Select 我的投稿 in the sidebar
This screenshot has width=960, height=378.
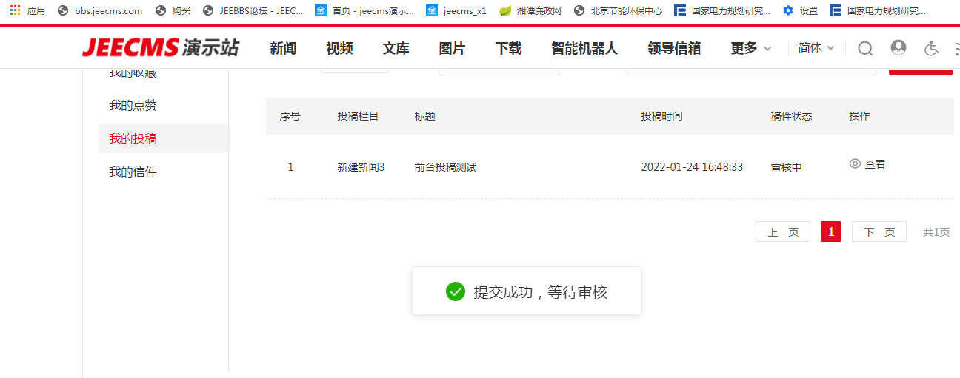click(x=163, y=138)
